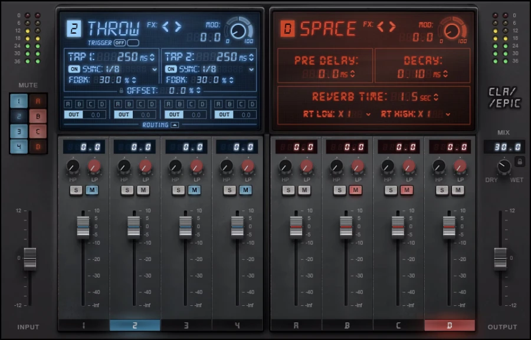Open the RT HIGH multiplier dropdown
531x340 pixels.
coord(448,115)
